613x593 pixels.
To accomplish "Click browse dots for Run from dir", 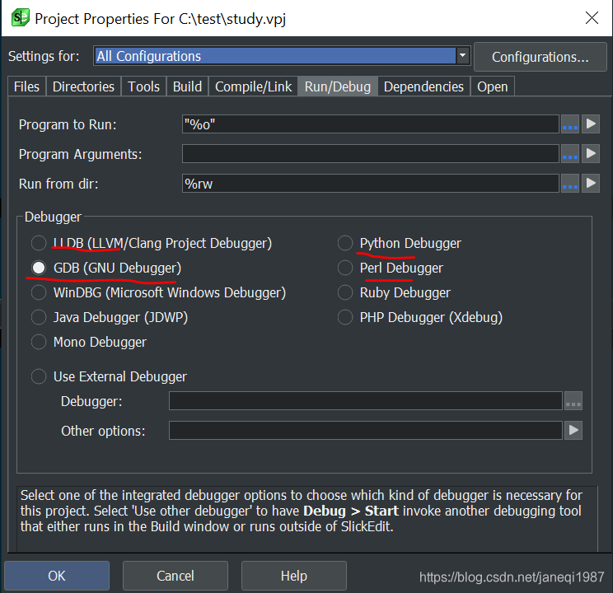I will 570,184.
